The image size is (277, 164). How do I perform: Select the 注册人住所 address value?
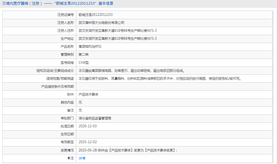click(x=118, y=31)
